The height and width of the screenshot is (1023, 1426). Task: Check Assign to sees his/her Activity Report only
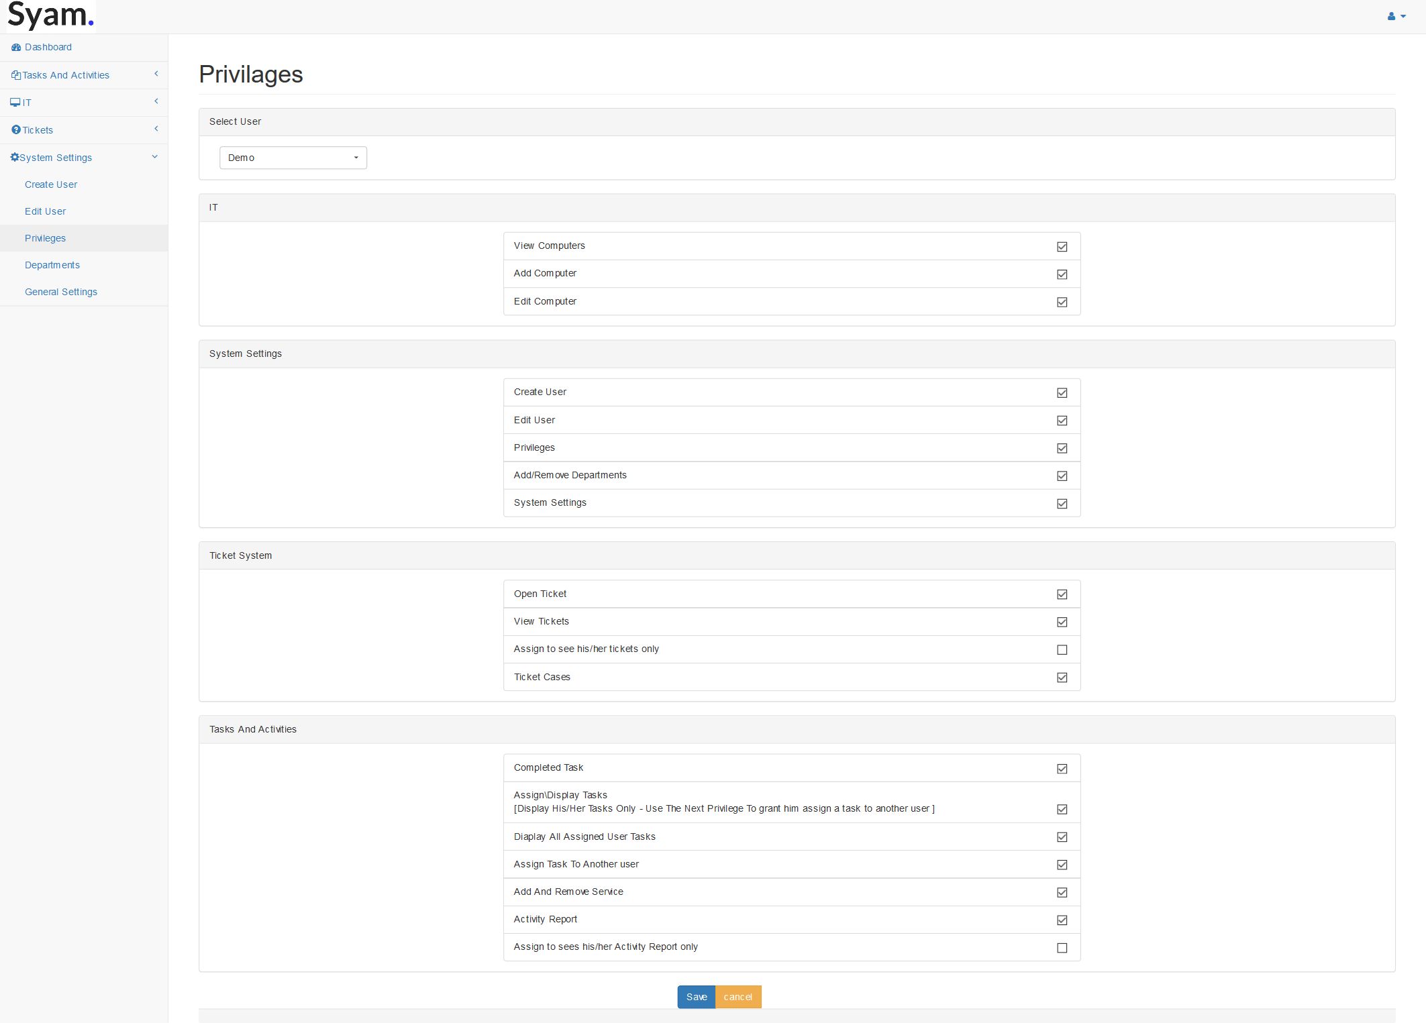click(x=1062, y=948)
